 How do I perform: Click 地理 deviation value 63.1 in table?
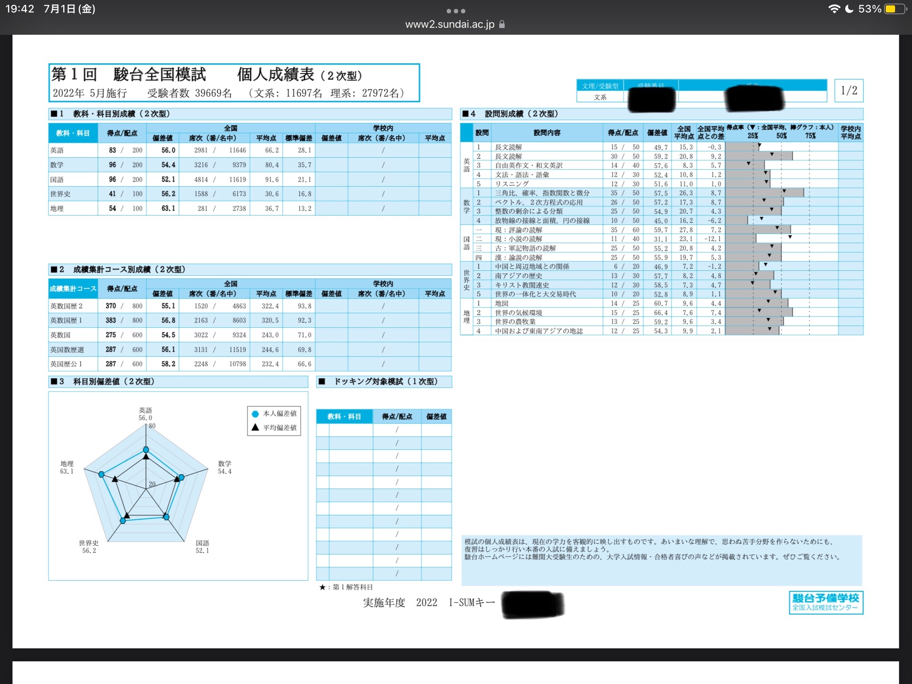click(168, 208)
